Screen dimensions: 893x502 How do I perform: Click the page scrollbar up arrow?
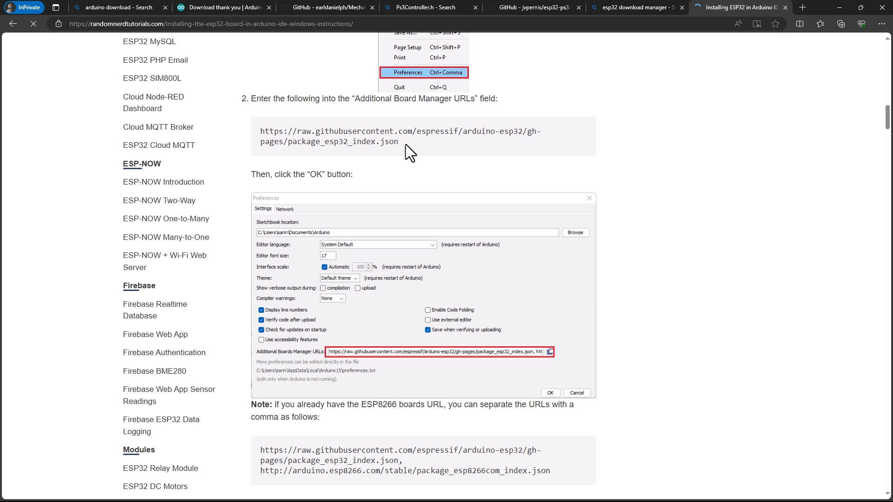[x=887, y=38]
